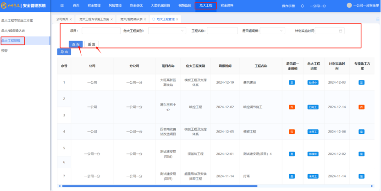Select 预警 in the left sidebar
Image resolution: width=381 pixels, height=191 pixels.
click(5, 51)
